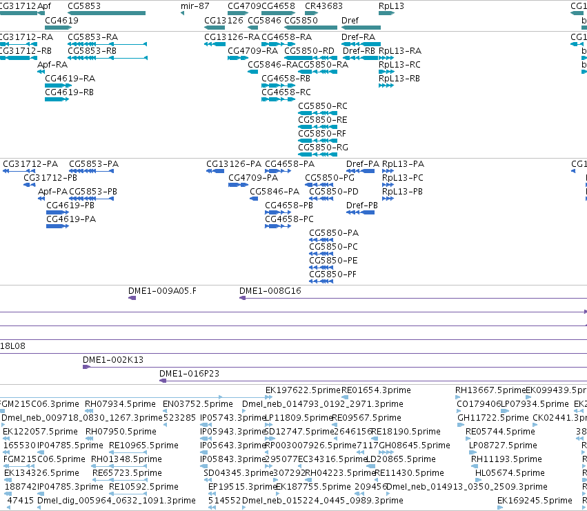Select the DME1-009A05.F purple clone glyph
The height and width of the screenshot is (511, 587).
coord(132,298)
